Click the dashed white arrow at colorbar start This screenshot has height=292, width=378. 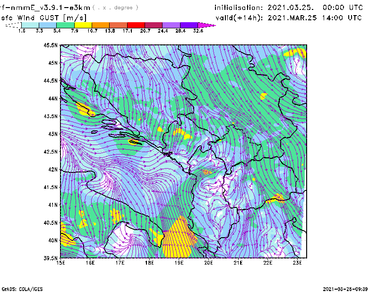click(13, 25)
